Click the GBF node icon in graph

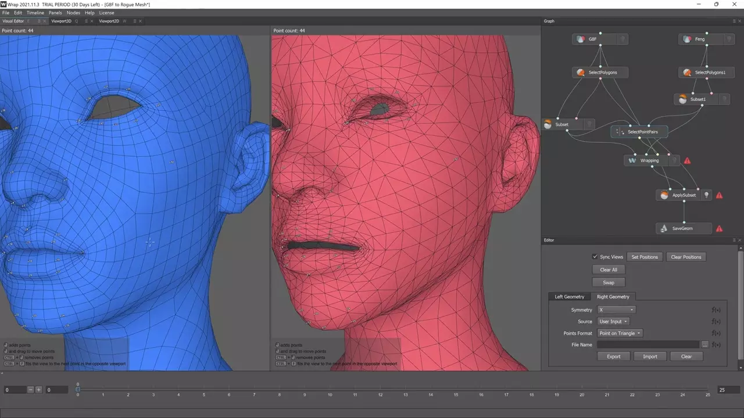[580, 39]
